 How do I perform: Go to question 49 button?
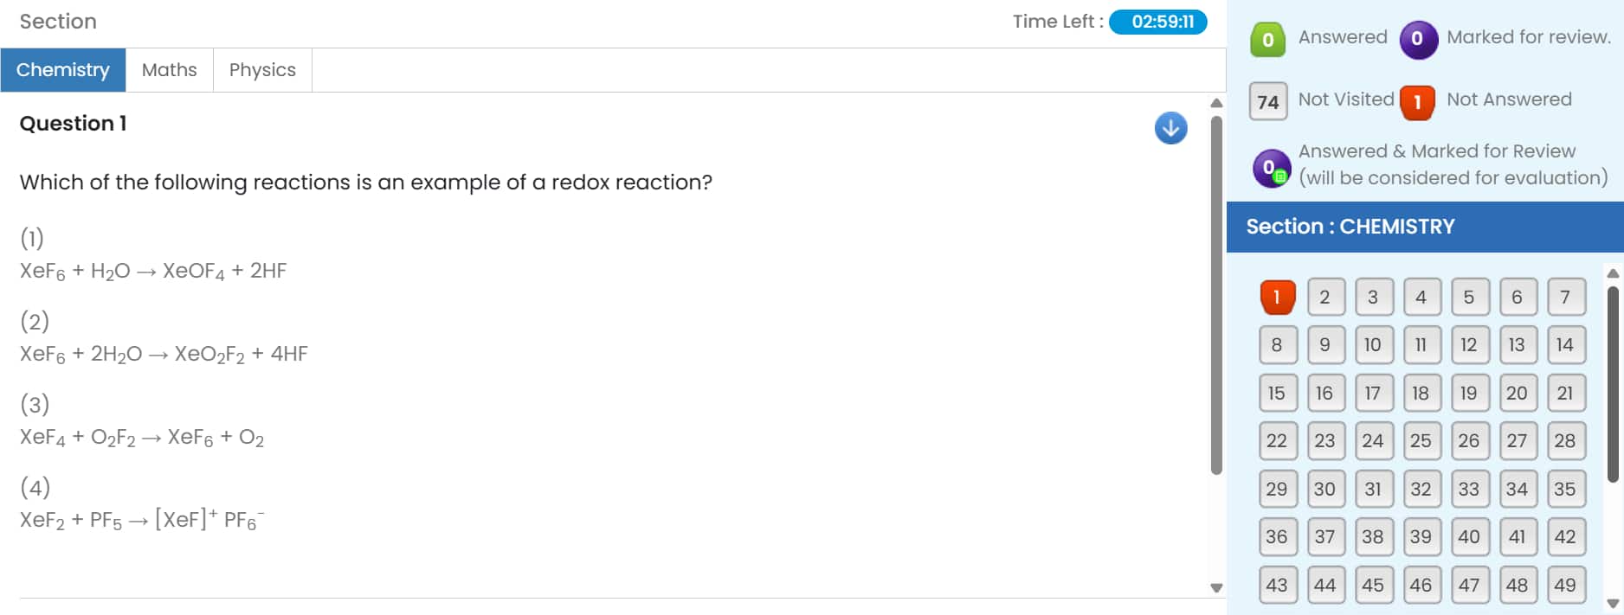tap(1564, 585)
